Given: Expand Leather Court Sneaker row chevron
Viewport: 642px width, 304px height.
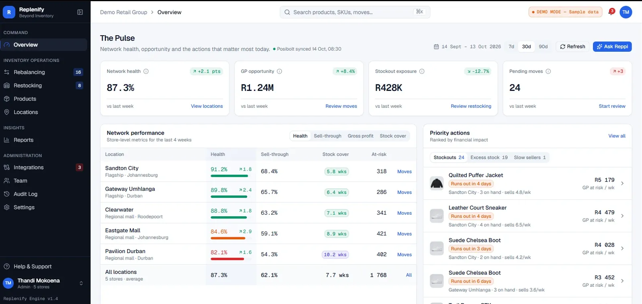Looking at the screenshot, I should [622, 216].
